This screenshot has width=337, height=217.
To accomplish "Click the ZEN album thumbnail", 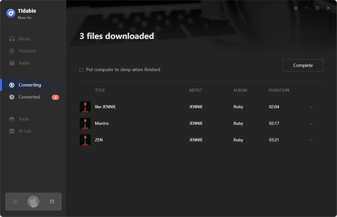I will click(85, 140).
